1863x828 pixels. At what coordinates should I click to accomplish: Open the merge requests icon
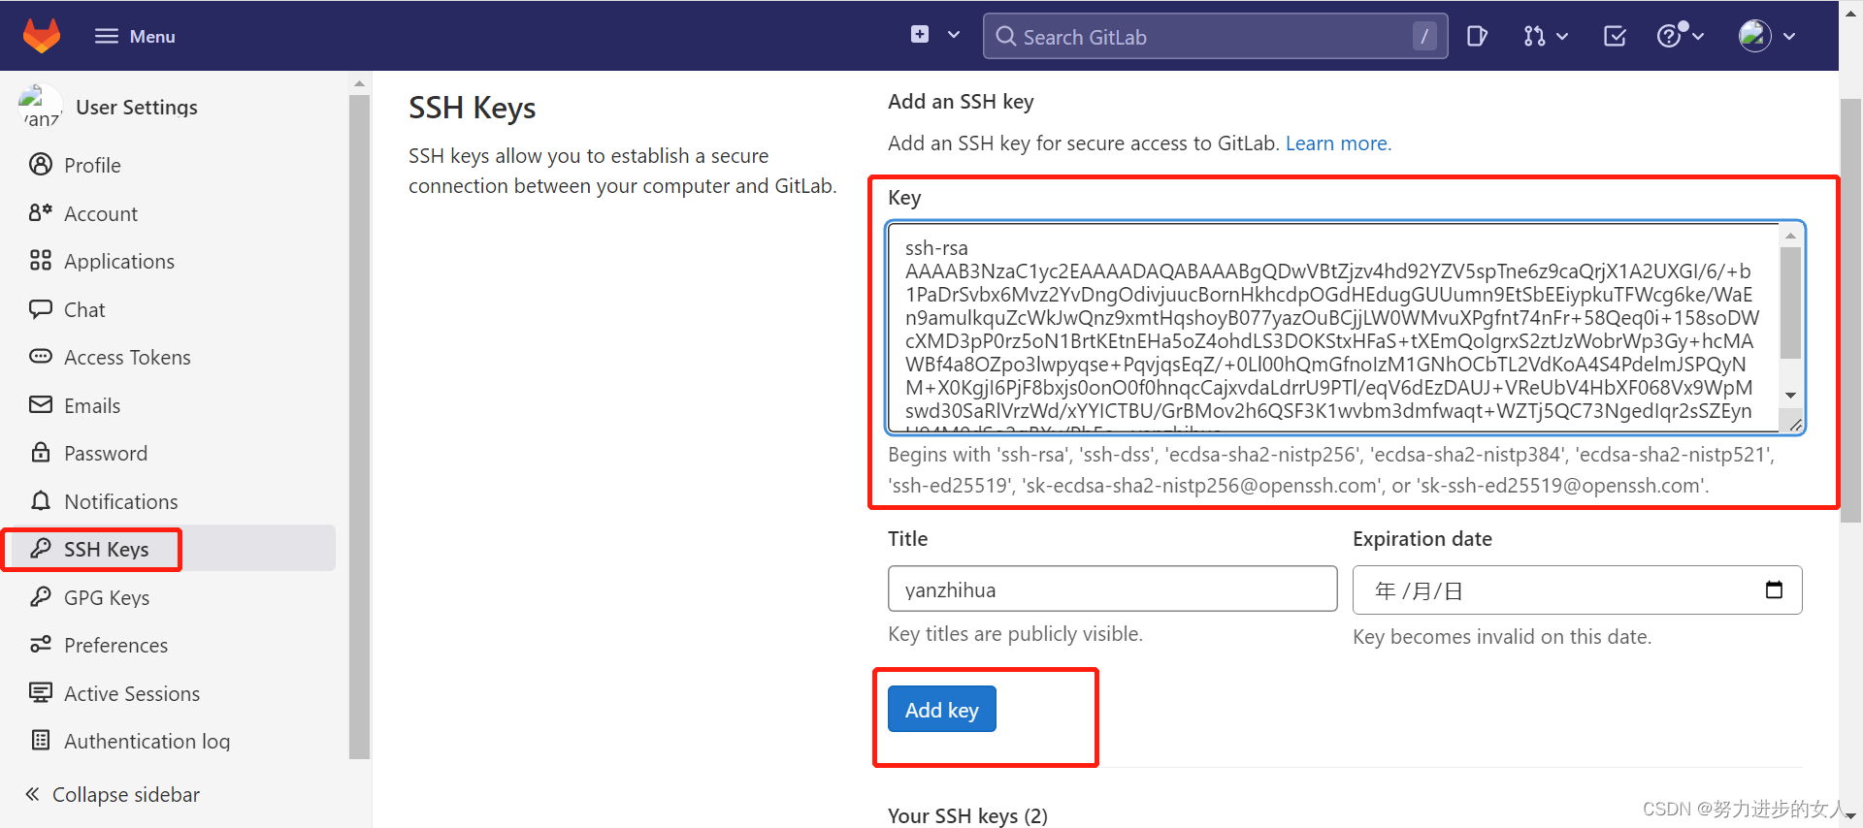coord(1534,36)
